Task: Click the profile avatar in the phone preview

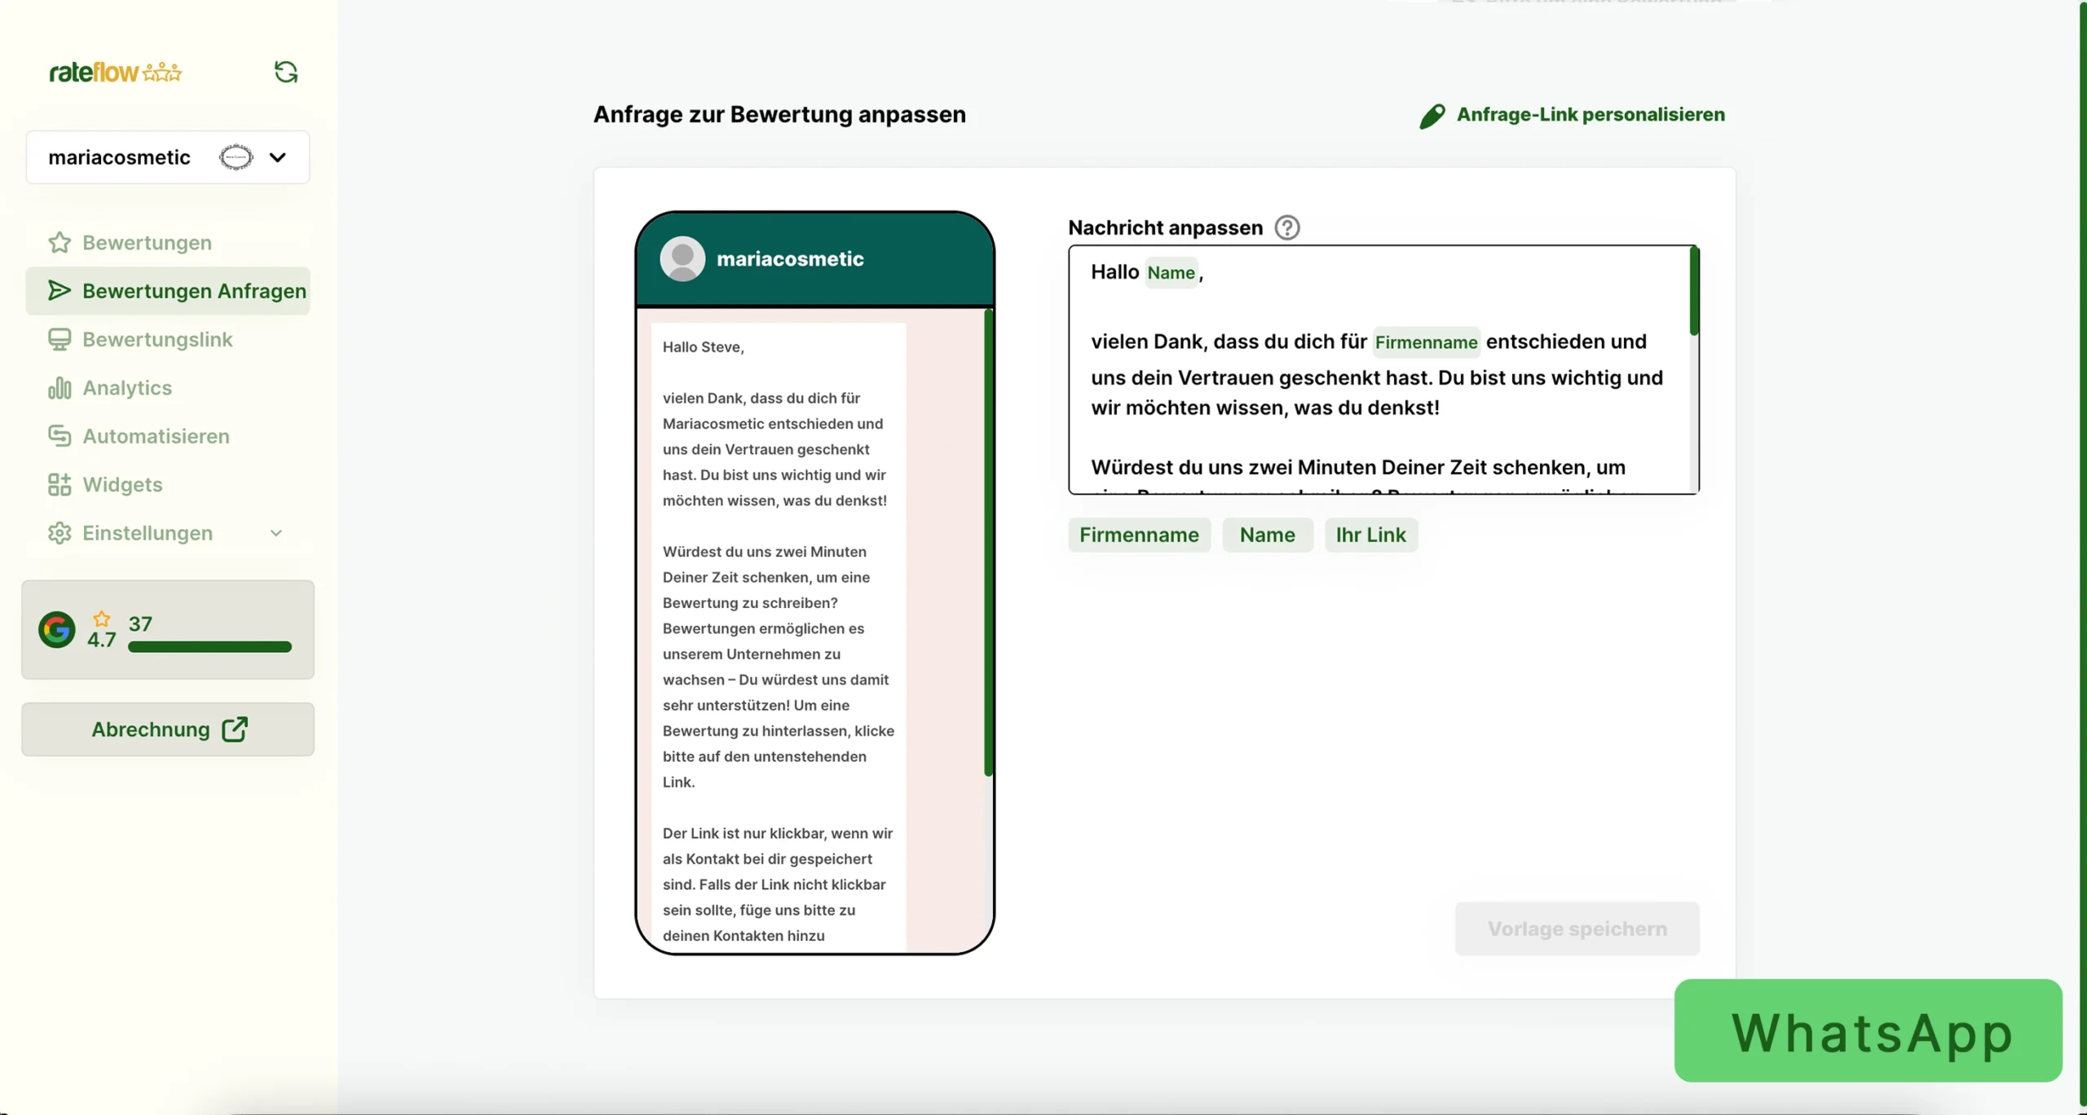Action: point(682,259)
